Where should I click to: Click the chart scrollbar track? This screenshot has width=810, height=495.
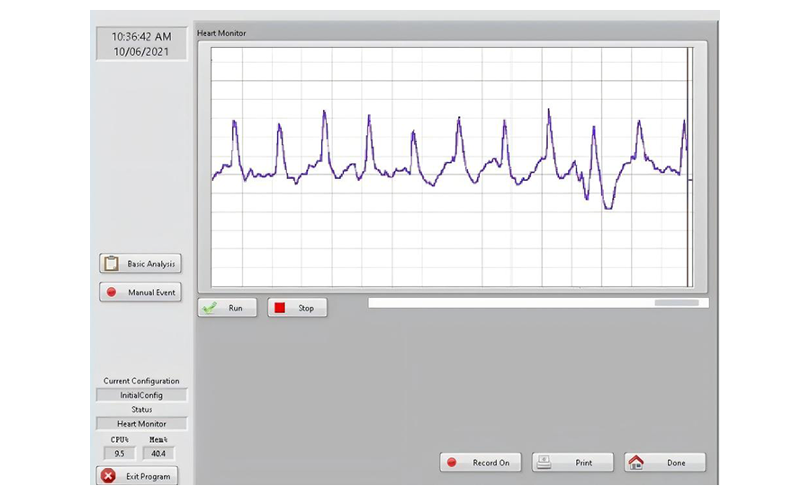click(x=538, y=302)
